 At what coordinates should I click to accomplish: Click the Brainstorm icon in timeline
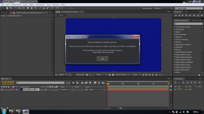coord(95,83)
